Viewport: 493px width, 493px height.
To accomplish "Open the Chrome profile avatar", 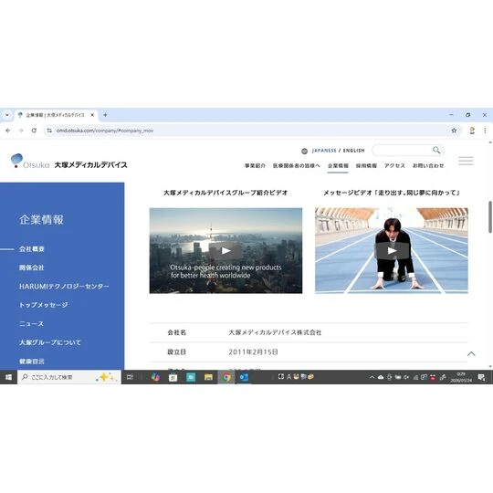I will click(x=472, y=131).
